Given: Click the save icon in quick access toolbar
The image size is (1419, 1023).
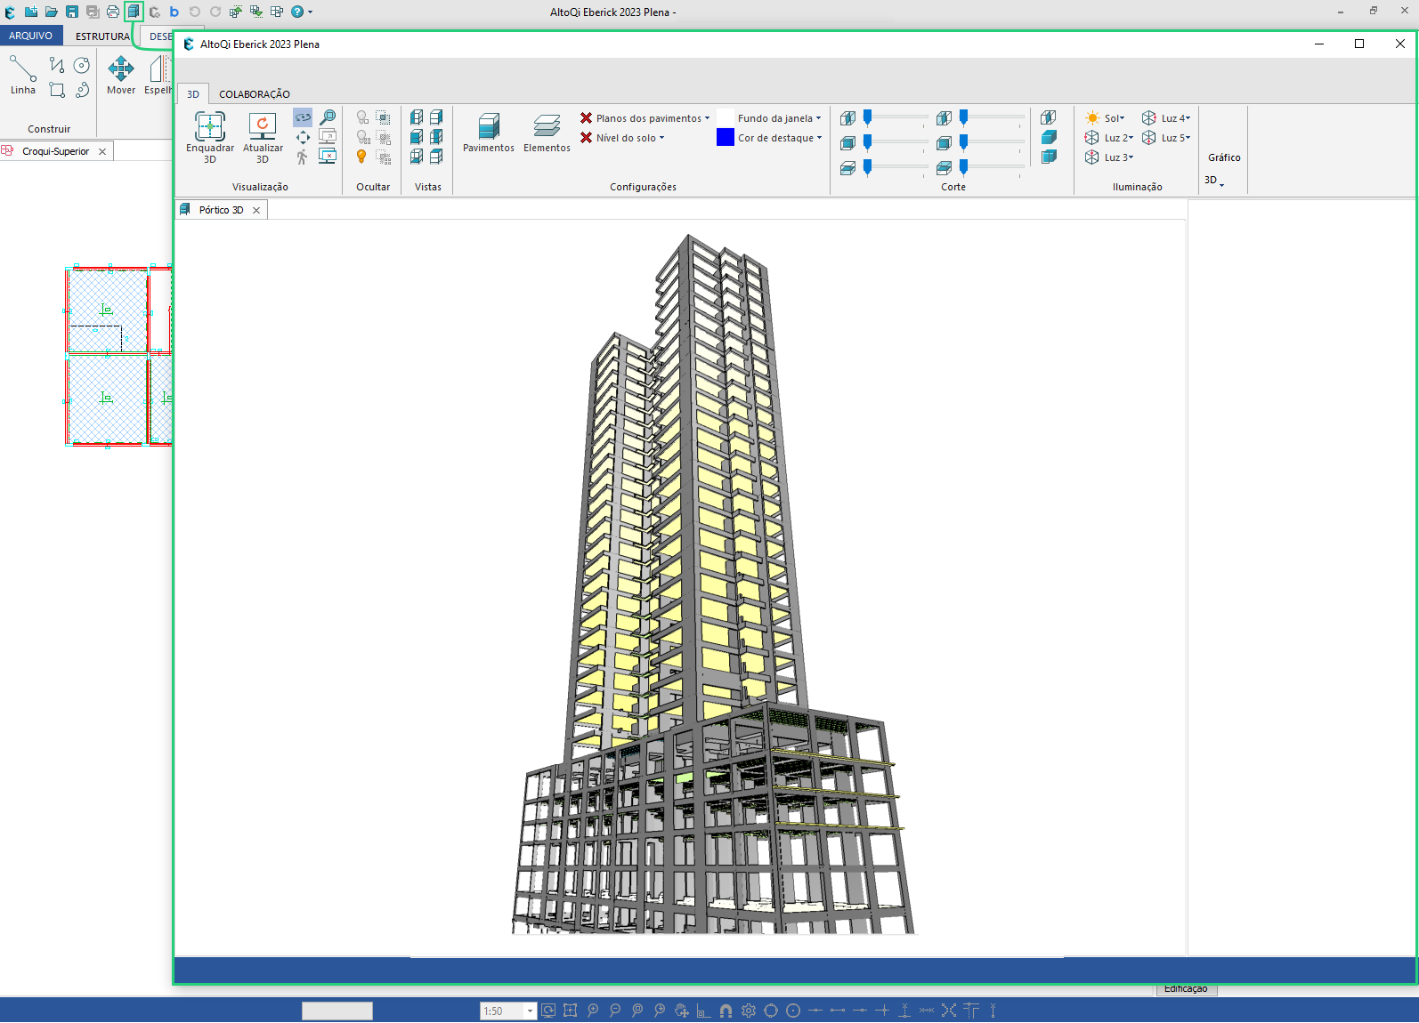Looking at the screenshot, I should [x=72, y=12].
